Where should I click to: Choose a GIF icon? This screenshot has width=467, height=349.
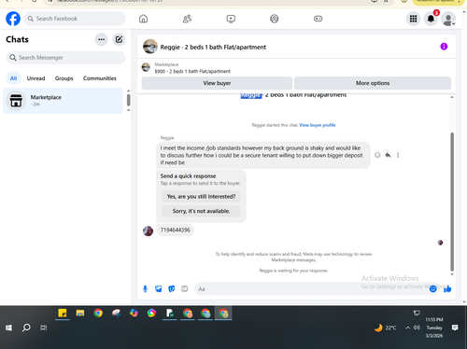pyautogui.click(x=185, y=289)
